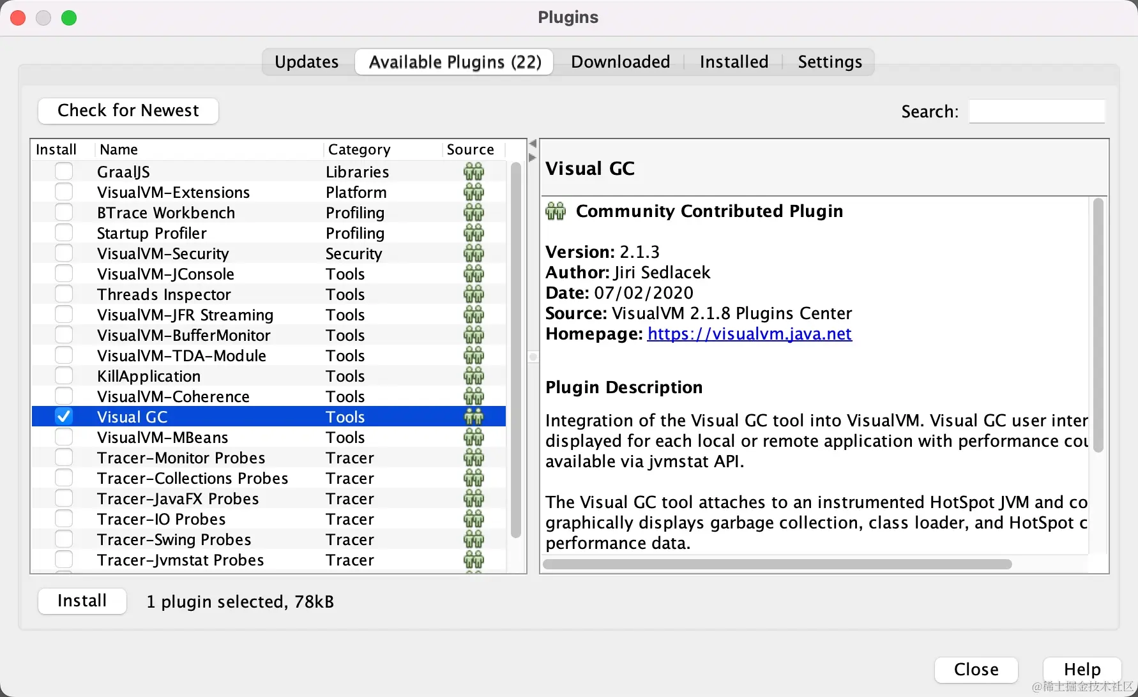
Task: Click the Tracer-JavaFX Probes source icon
Action: (474, 498)
